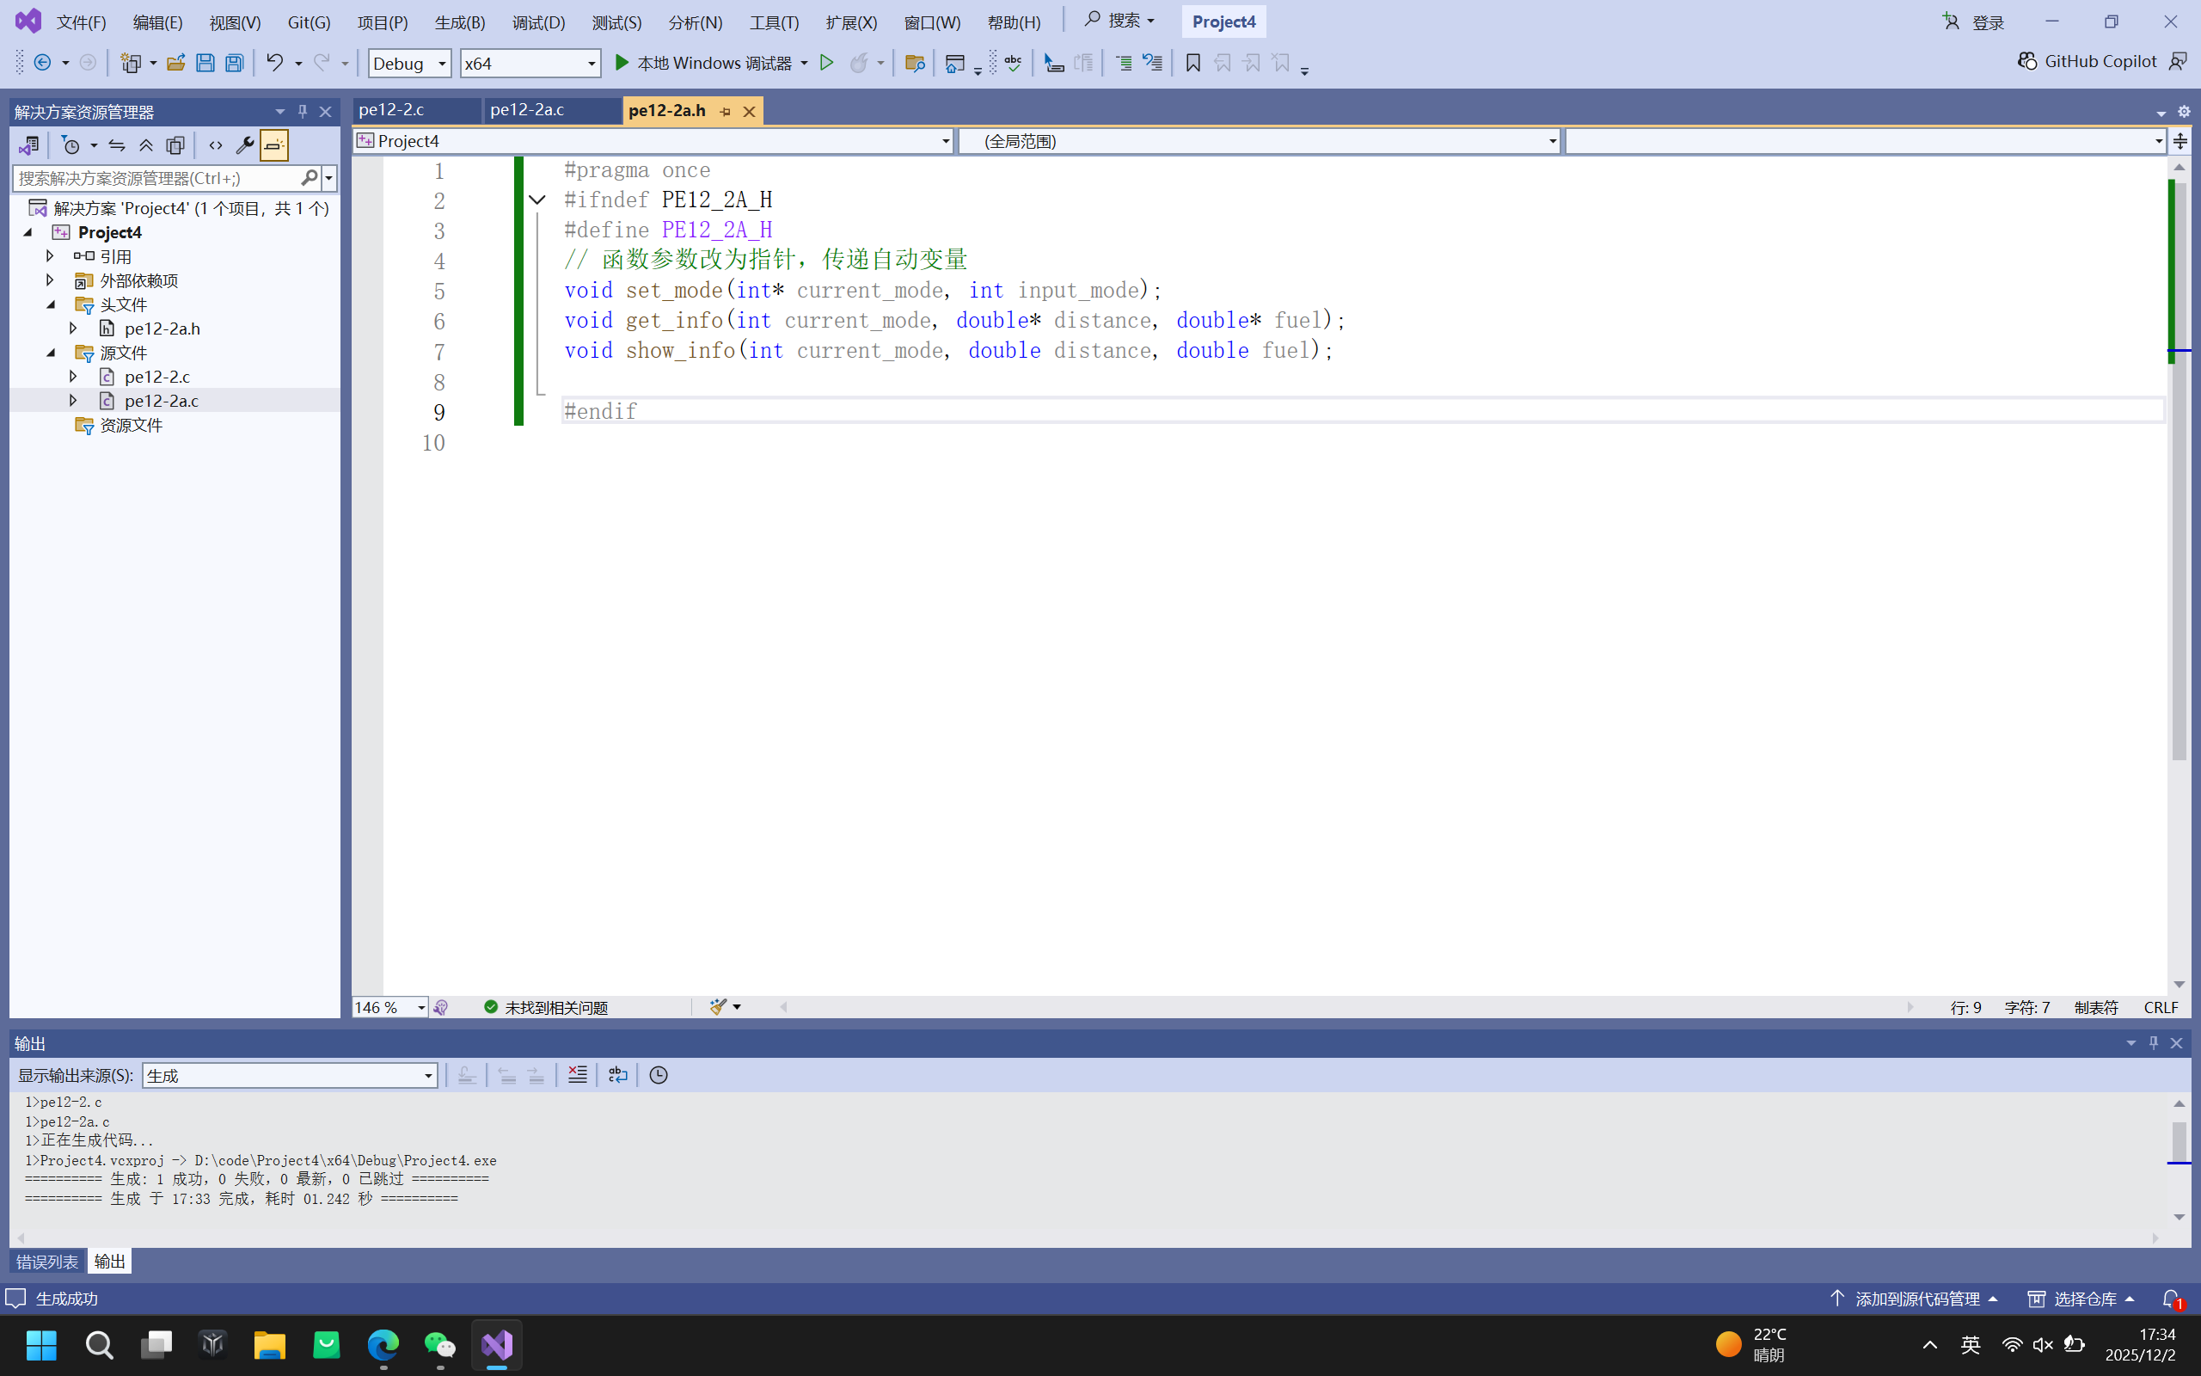Open the 生成(B) build menu
Viewport: 2201px width, 1376px height.
pos(459,21)
